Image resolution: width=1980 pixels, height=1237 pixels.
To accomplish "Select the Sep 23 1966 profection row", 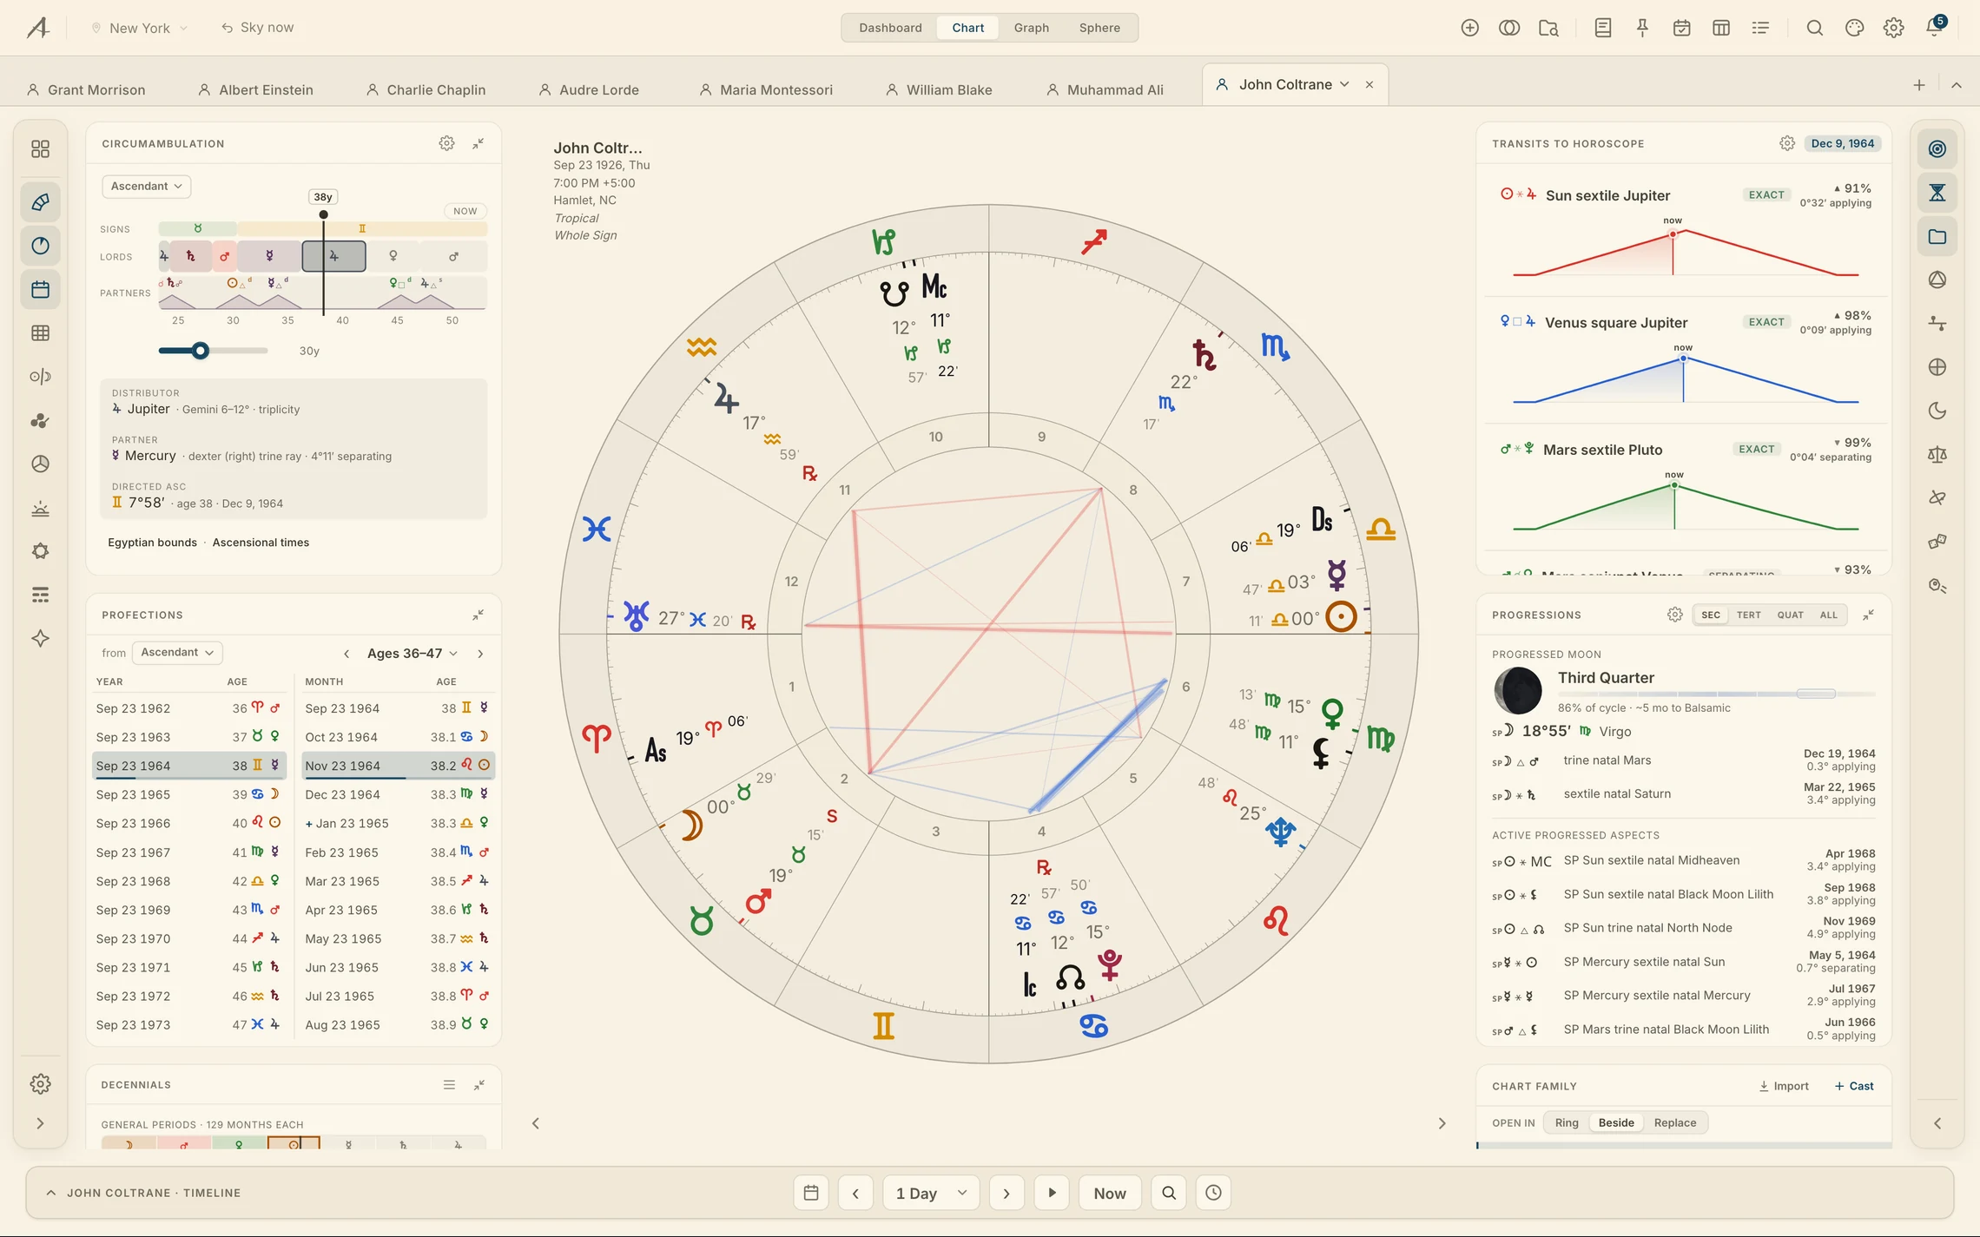I will pyautogui.click(x=188, y=823).
